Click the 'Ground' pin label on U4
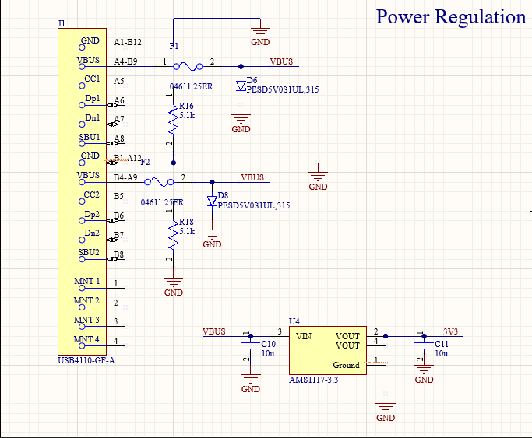This screenshot has width=532, height=438. coord(346,365)
